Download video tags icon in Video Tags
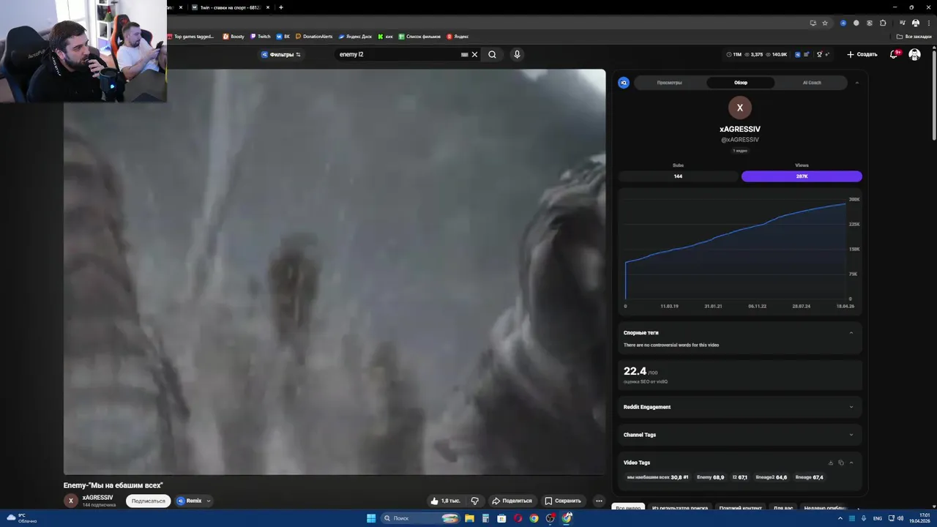The width and height of the screenshot is (937, 527). (x=830, y=463)
